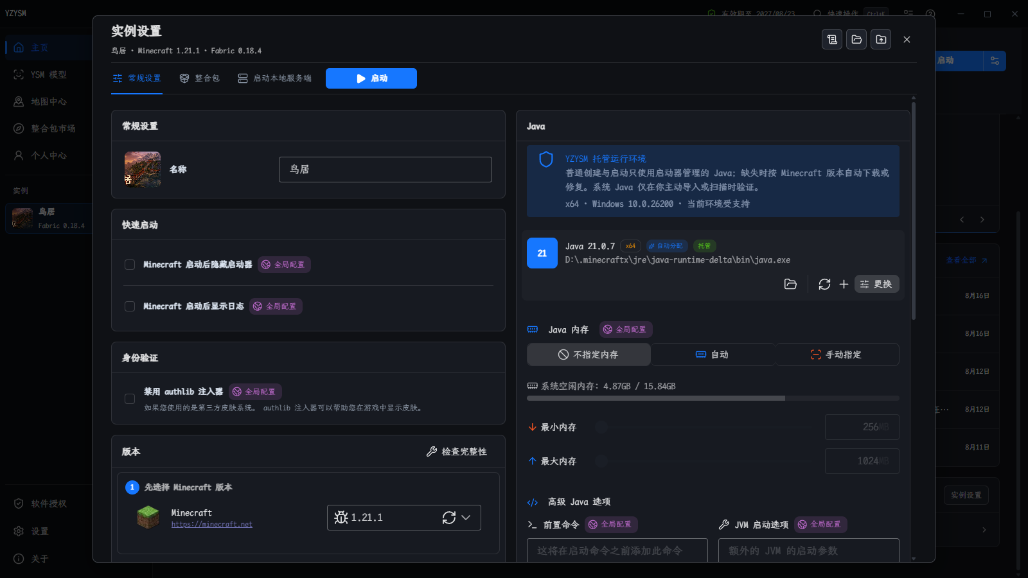Click the 前置命令 input field

point(617,550)
